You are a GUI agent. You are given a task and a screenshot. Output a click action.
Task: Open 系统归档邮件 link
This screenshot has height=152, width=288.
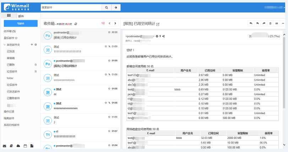click(x=12, y=125)
